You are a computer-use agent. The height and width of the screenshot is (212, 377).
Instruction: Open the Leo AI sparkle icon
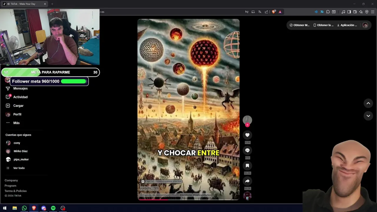click(x=361, y=12)
